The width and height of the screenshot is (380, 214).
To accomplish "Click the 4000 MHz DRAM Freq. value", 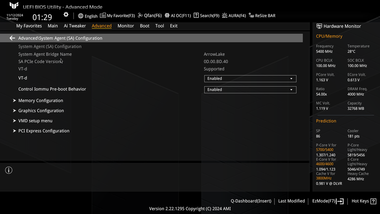I will [355, 94].
